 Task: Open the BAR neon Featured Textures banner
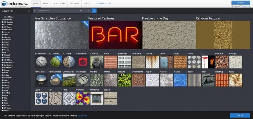pyautogui.click(x=116, y=35)
